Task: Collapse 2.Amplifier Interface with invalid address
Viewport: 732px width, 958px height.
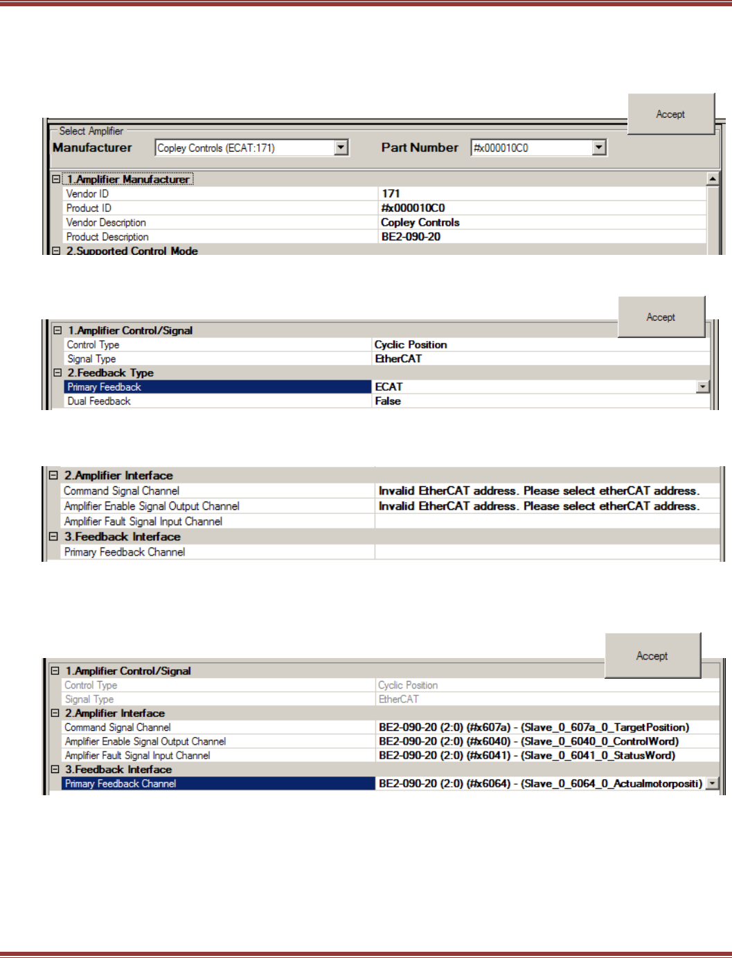Action: (x=53, y=475)
